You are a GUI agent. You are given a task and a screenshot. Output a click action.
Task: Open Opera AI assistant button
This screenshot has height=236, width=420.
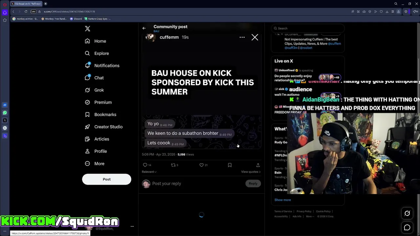(x=415, y=11)
